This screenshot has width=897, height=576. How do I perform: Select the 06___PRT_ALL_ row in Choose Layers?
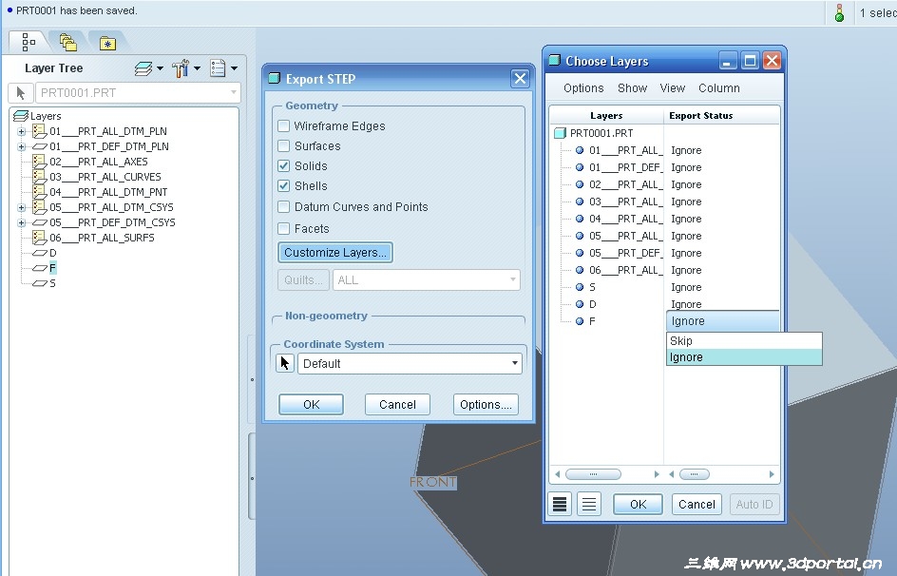625,270
